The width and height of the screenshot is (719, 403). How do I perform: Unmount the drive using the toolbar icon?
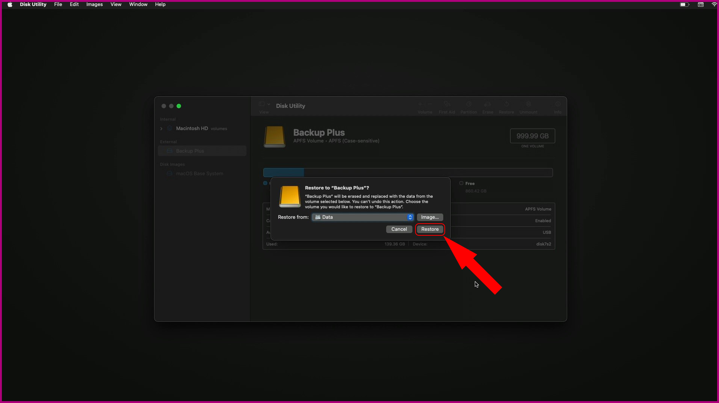(528, 107)
